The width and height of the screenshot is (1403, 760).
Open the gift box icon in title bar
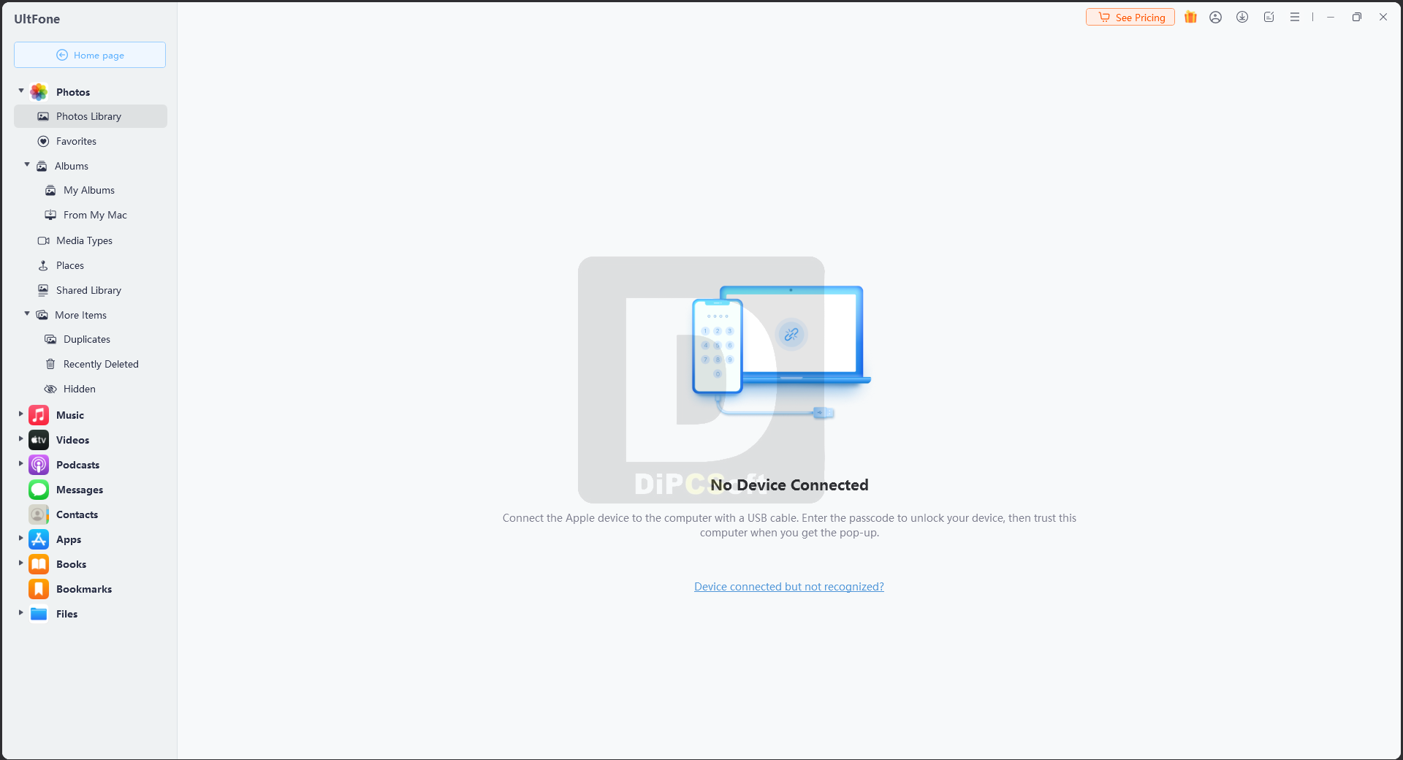click(1190, 17)
